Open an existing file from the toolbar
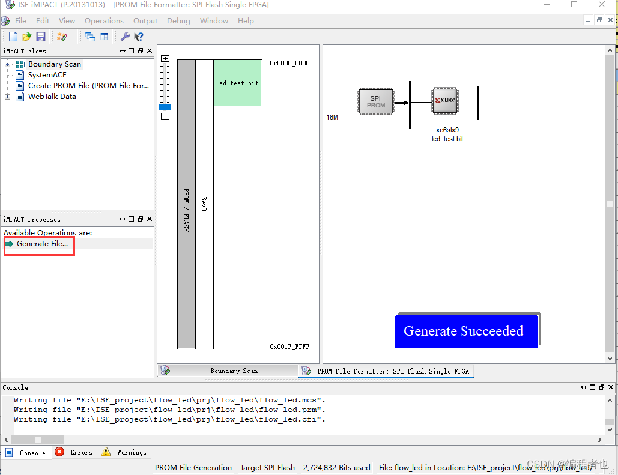 point(26,36)
